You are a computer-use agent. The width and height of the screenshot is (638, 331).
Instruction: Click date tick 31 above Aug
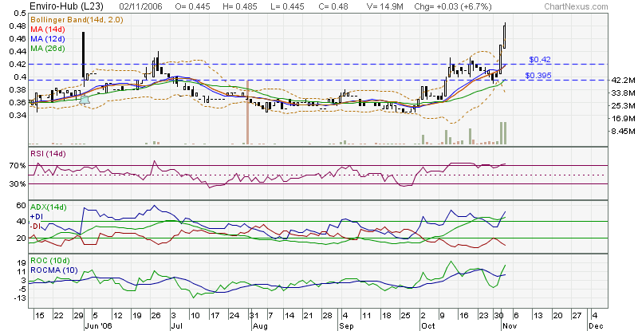click(254, 316)
